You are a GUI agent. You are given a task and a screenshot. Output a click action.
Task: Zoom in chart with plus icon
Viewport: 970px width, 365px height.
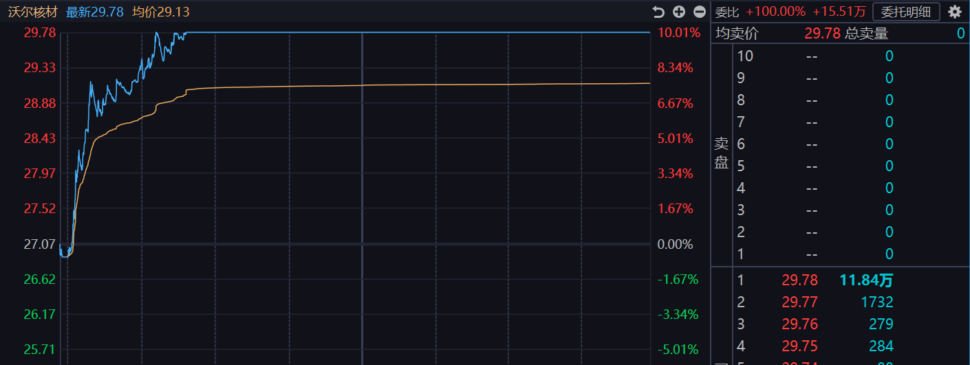click(x=679, y=12)
